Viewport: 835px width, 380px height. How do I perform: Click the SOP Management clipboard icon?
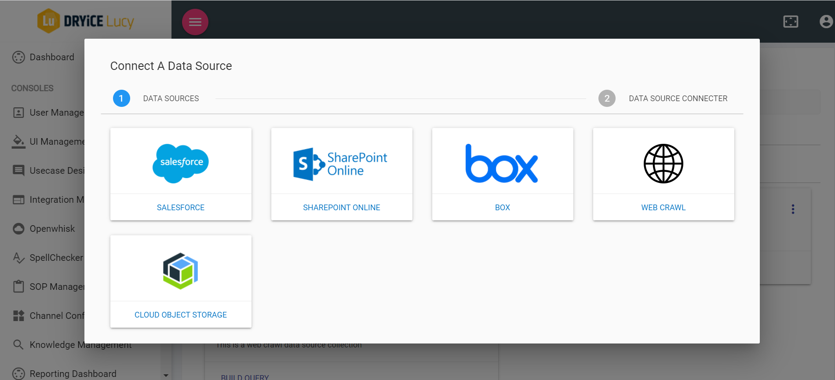(18, 286)
